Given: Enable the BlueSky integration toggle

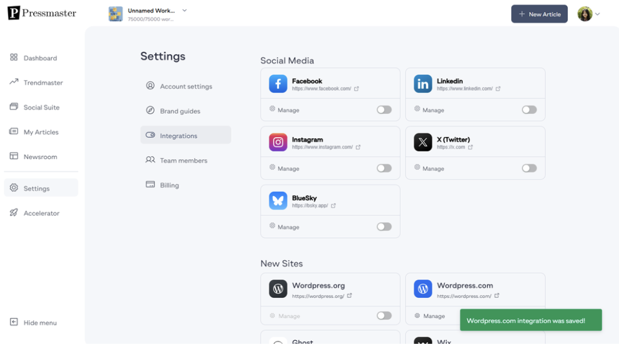Looking at the screenshot, I should tap(384, 227).
